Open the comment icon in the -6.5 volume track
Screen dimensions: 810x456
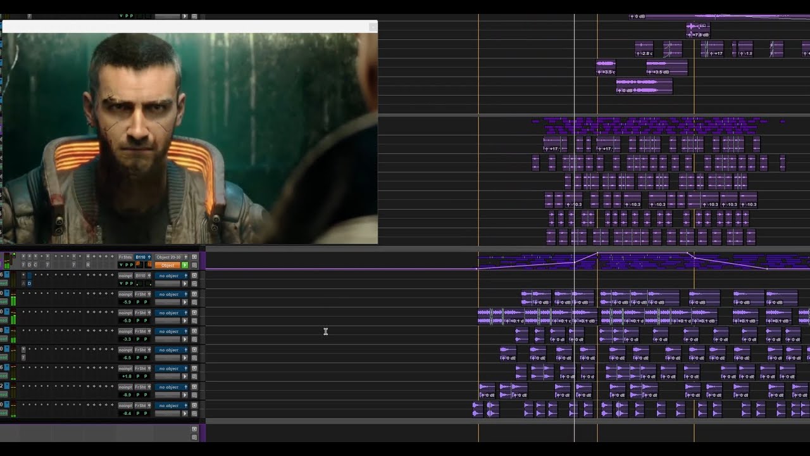[194, 358]
